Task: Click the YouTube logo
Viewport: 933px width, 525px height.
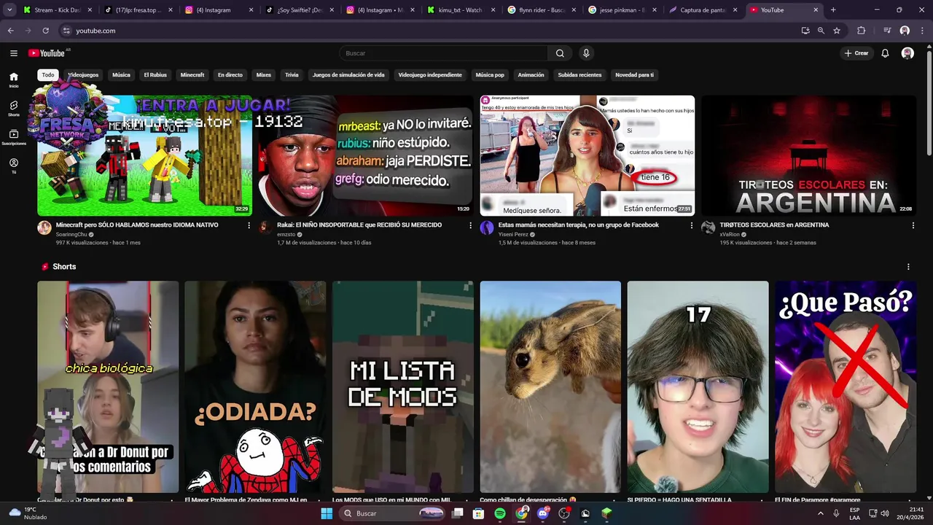Action: pyautogui.click(x=47, y=53)
